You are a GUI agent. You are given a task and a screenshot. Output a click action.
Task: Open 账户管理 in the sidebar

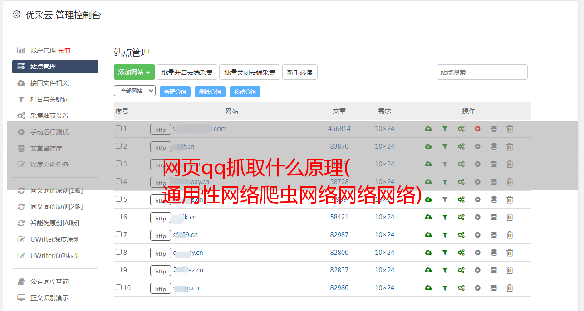click(x=43, y=50)
